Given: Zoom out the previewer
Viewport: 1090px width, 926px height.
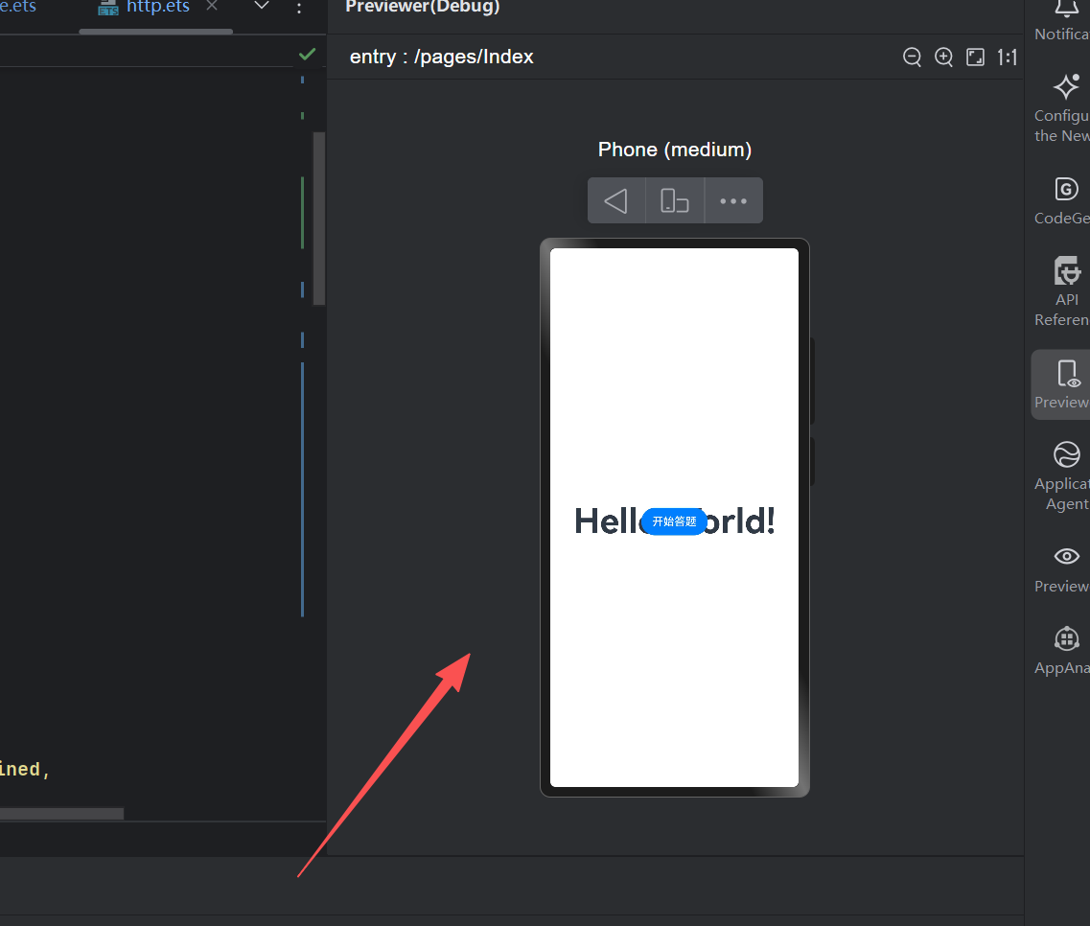Looking at the screenshot, I should click(912, 58).
